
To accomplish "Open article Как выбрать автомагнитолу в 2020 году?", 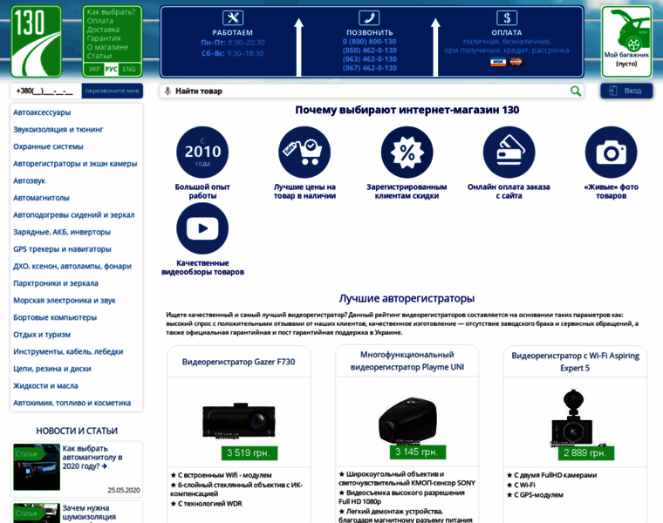I will click(x=92, y=457).
